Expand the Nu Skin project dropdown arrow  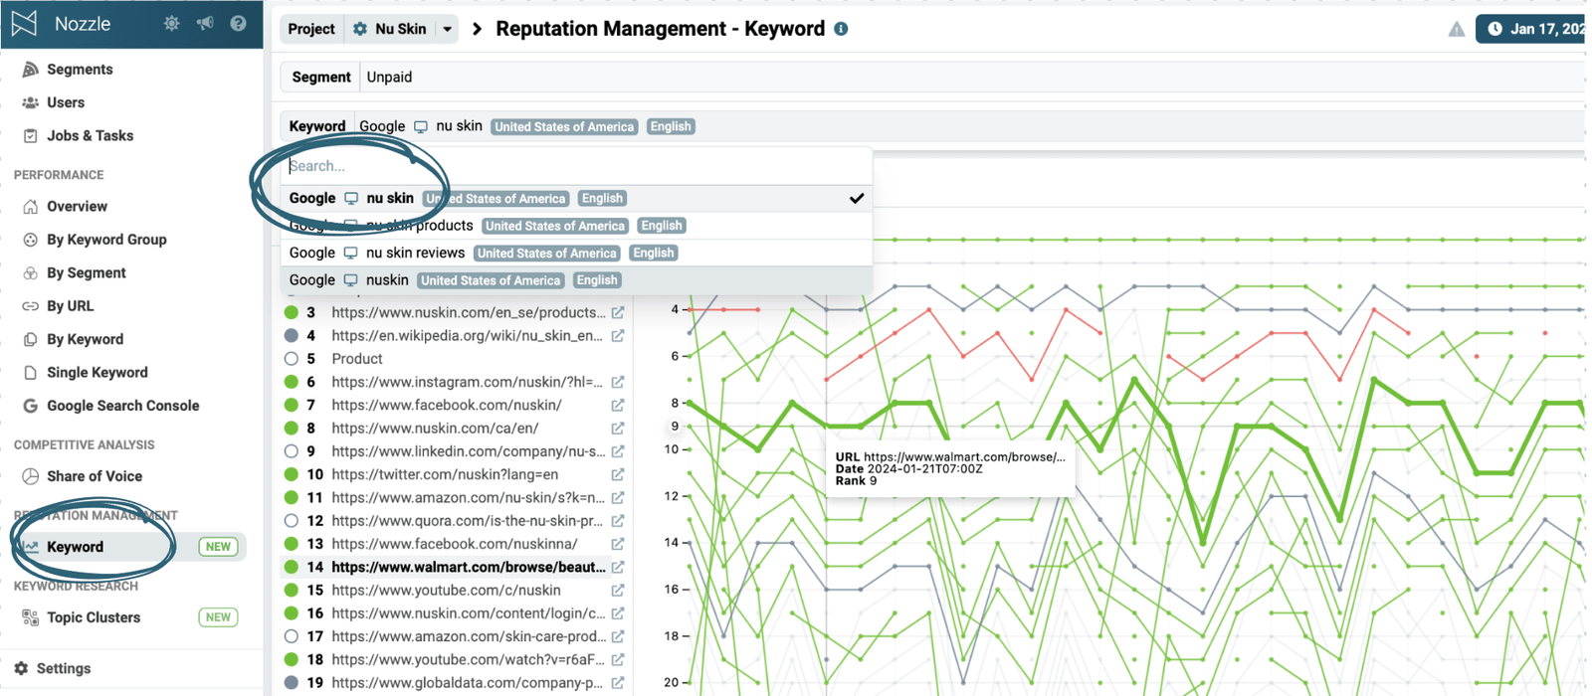click(448, 29)
